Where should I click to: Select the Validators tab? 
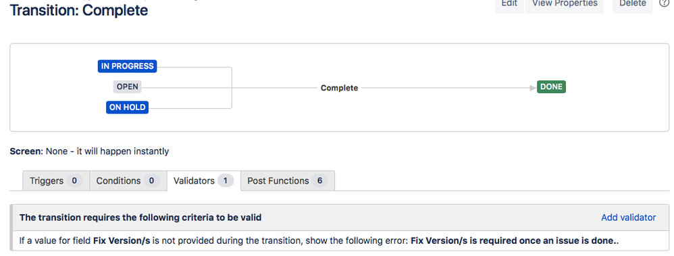tap(203, 181)
